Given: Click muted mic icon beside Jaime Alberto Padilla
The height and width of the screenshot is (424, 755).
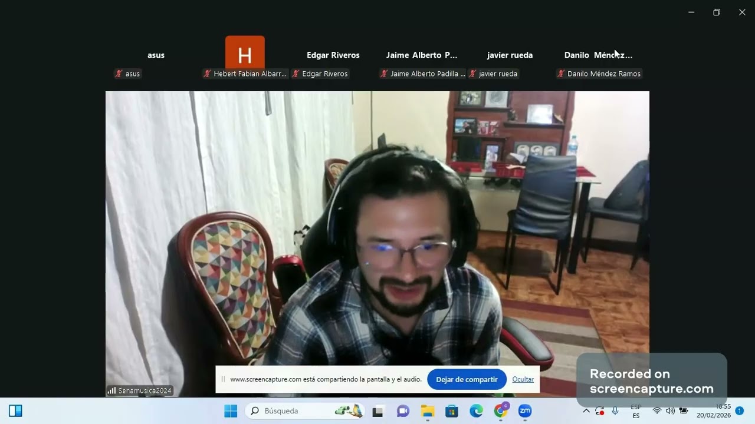Looking at the screenshot, I should pyautogui.click(x=384, y=74).
